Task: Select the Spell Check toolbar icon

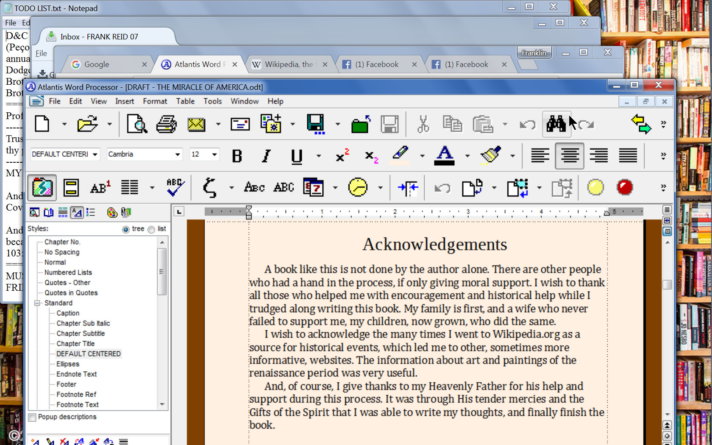Action: [x=175, y=187]
